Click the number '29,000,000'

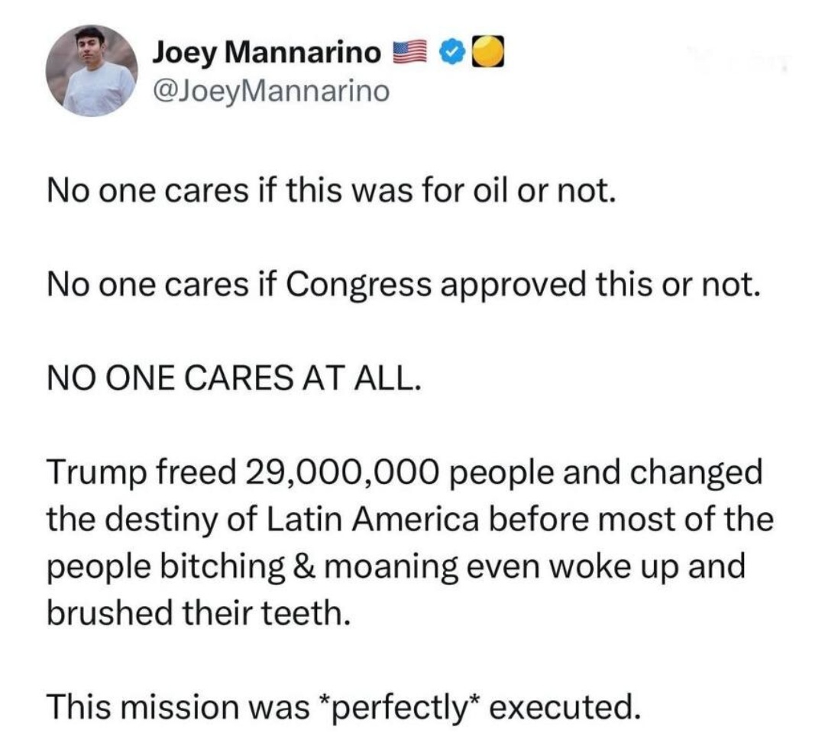pos(341,472)
